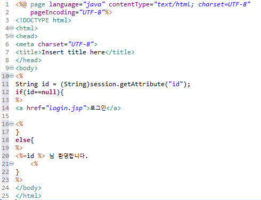This screenshot has height=200, width=261.
Task: Click the %> delimiter on line 13
Action: (x=19, y=100)
